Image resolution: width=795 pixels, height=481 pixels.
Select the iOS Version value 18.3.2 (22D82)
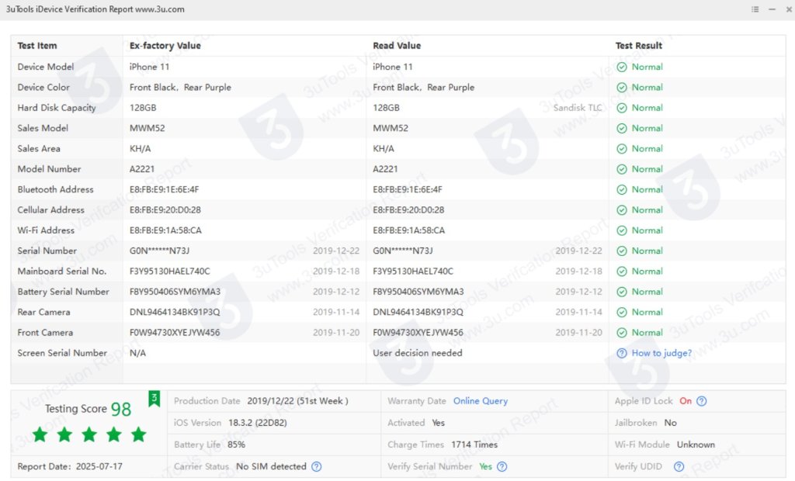pyautogui.click(x=257, y=423)
